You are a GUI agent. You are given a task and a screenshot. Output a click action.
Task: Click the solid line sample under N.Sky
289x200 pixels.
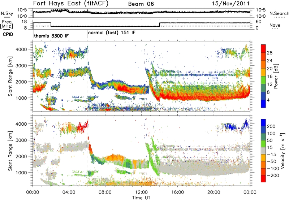click(x=7, y=17)
